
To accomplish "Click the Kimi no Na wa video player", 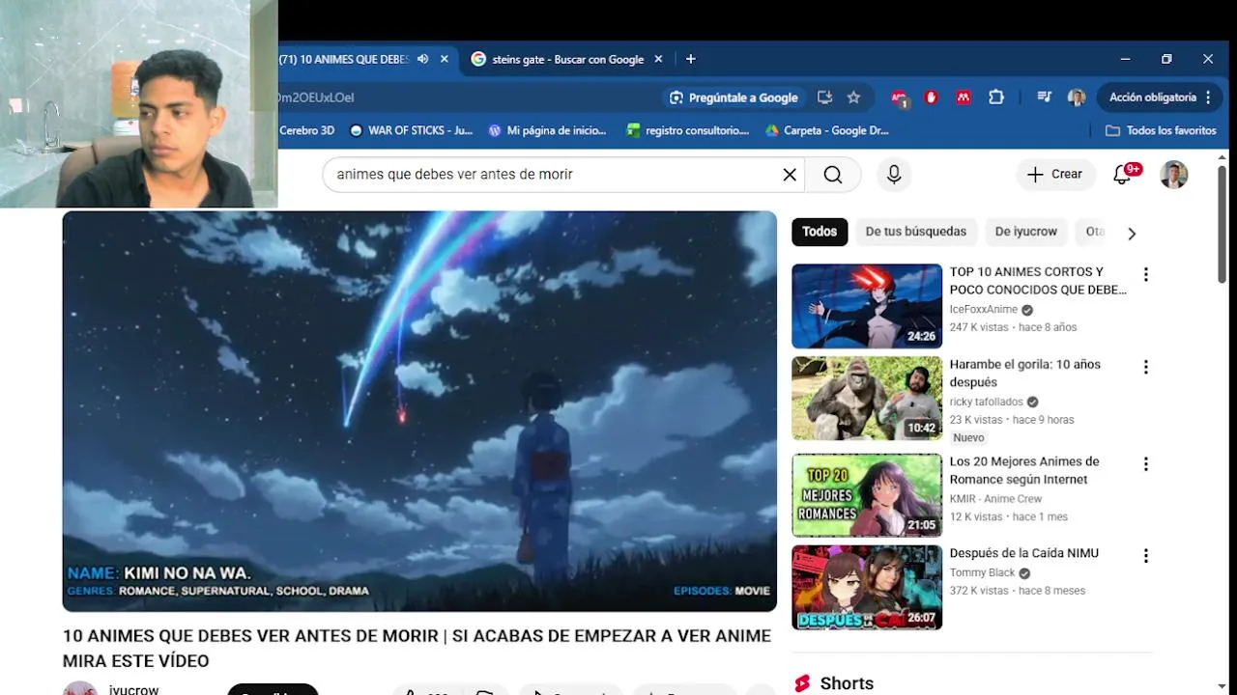I will (x=419, y=411).
